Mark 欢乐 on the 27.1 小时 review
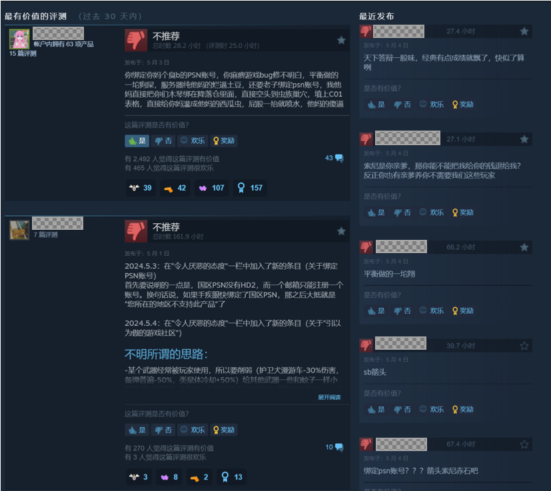 pos(432,213)
